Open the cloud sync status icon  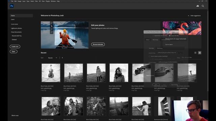click(197, 6)
